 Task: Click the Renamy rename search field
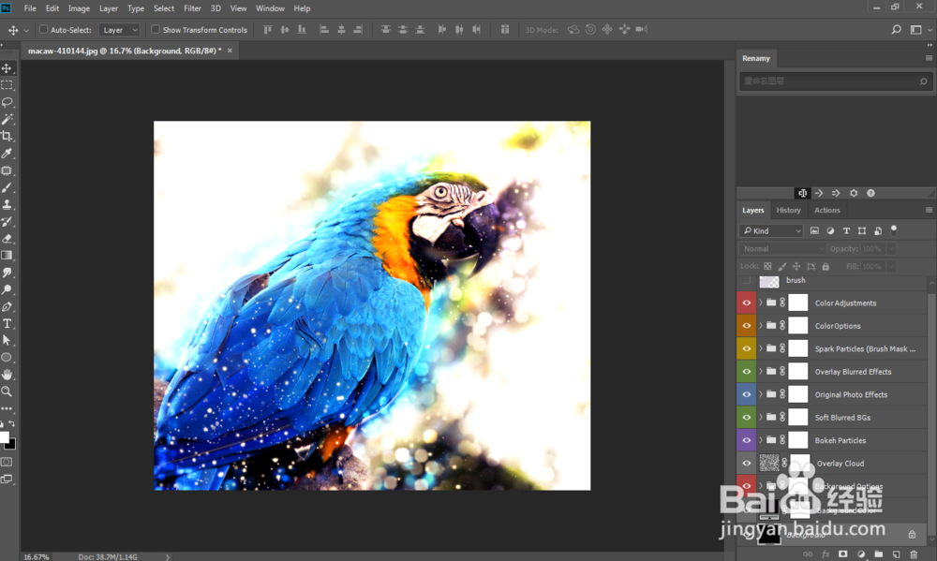[x=835, y=81]
